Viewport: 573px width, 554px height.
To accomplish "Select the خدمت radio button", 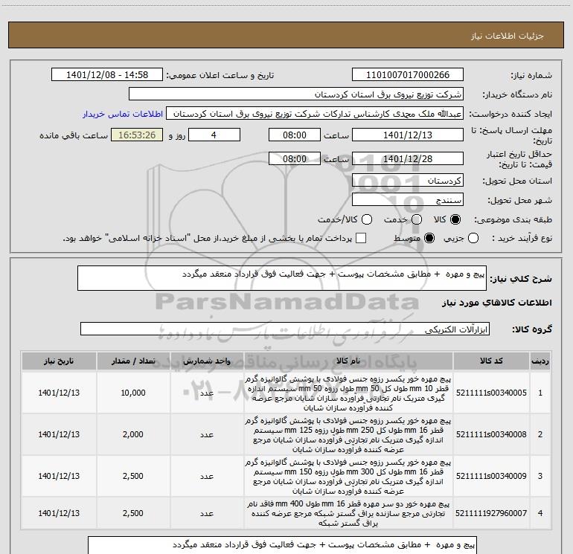I will pos(417,219).
